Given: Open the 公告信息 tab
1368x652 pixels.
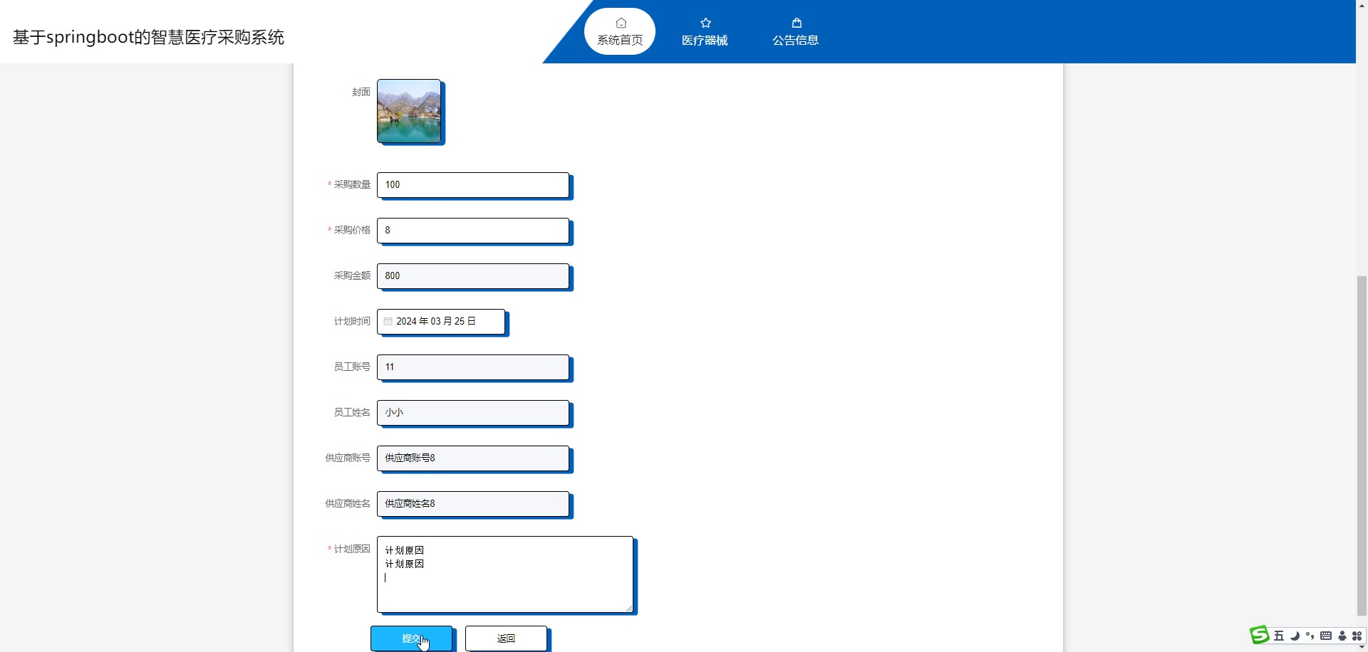Looking at the screenshot, I should point(796,31).
